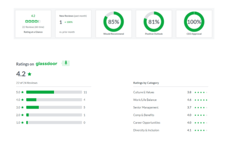The height and width of the screenshot is (145, 231).
Task: Click the New Reviews (past month) card
Action: (73, 24)
